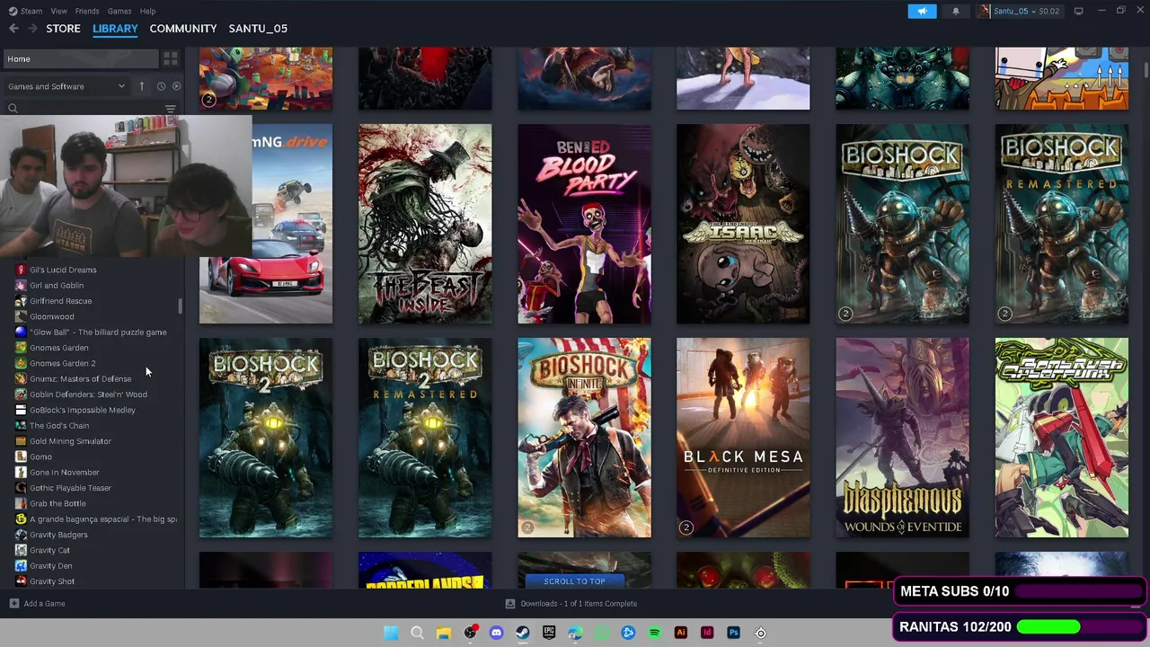The height and width of the screenshot is (647, 1150).
Task: Select The Beast Inside cover
Action: (425, 224)
